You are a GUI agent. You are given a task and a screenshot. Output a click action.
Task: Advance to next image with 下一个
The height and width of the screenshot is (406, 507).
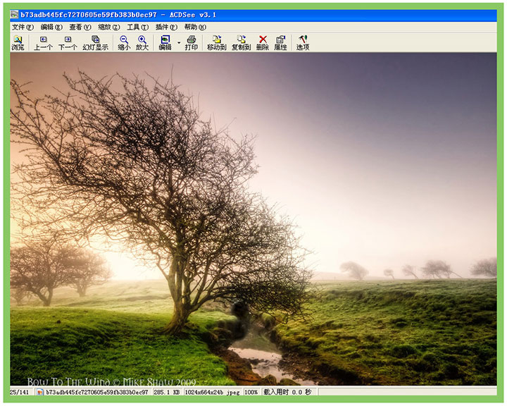click(68, 43)
